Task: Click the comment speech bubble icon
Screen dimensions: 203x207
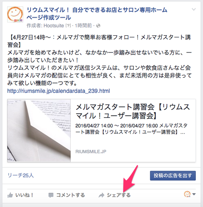Action: (51, 195)
